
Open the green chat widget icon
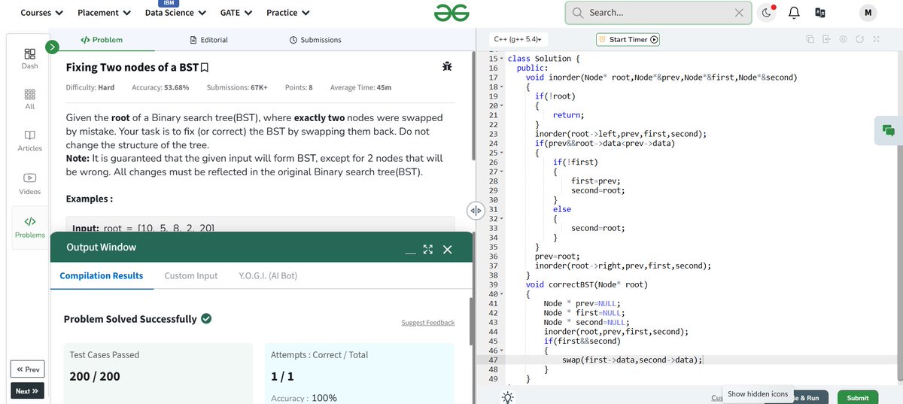coord(889,130)
